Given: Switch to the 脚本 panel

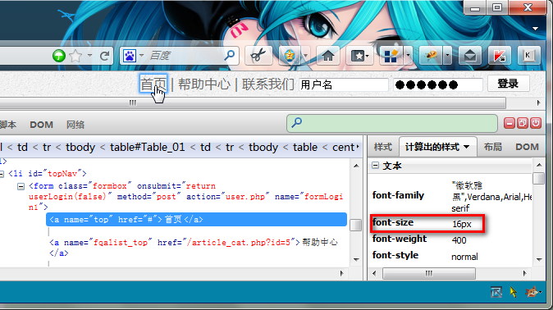Looking at the screenshot, I should pos(8,125).
